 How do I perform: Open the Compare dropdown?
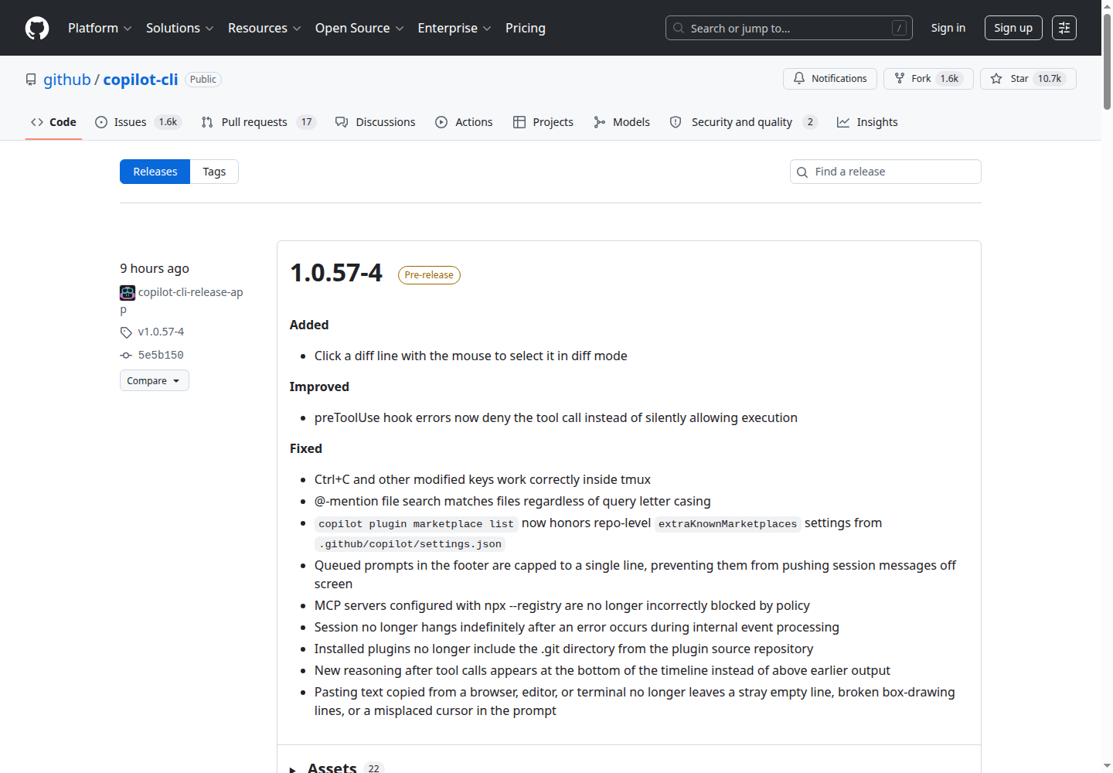pyautogui.click(x=155, y=380)
